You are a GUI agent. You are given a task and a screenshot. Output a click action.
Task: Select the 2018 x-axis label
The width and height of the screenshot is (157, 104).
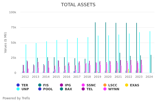tap(87, 77)
